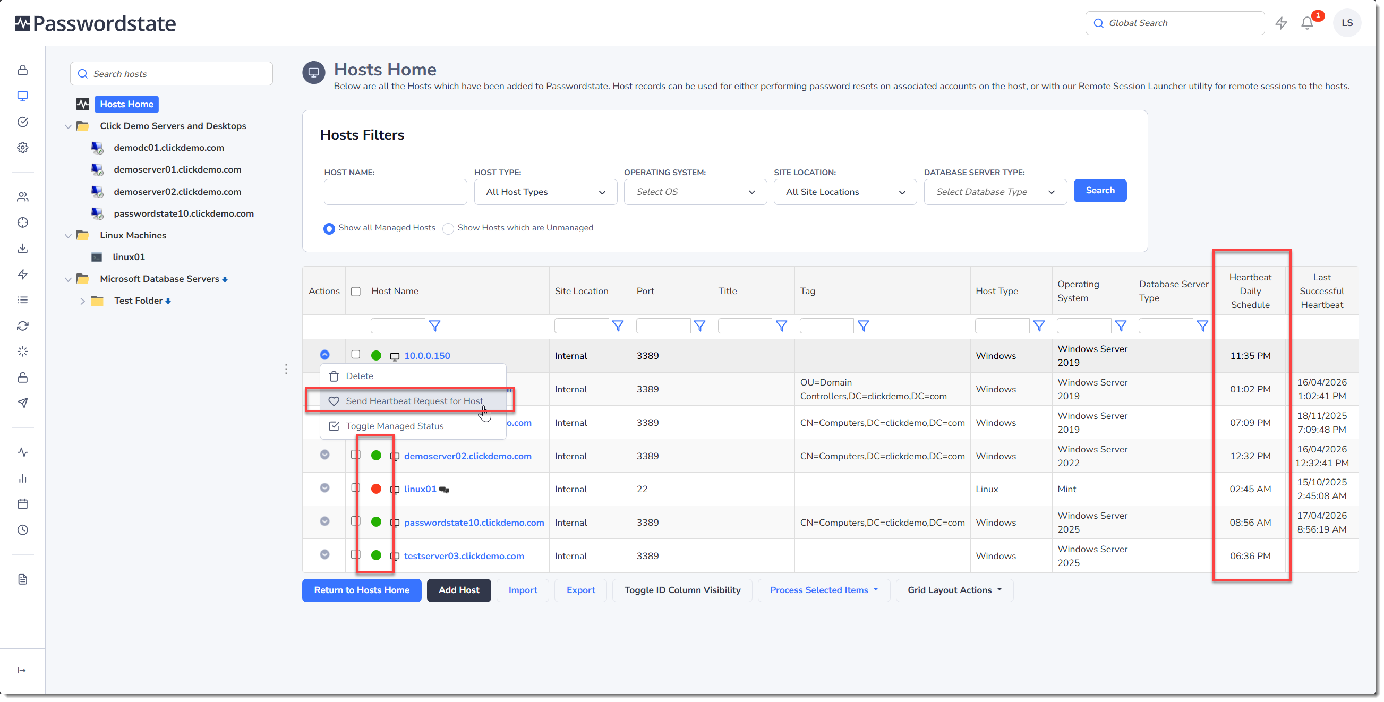The height and width of the screenshot is (702, 1384).
Task: Open the Operating System dropdown
Action: click(695, 192)
